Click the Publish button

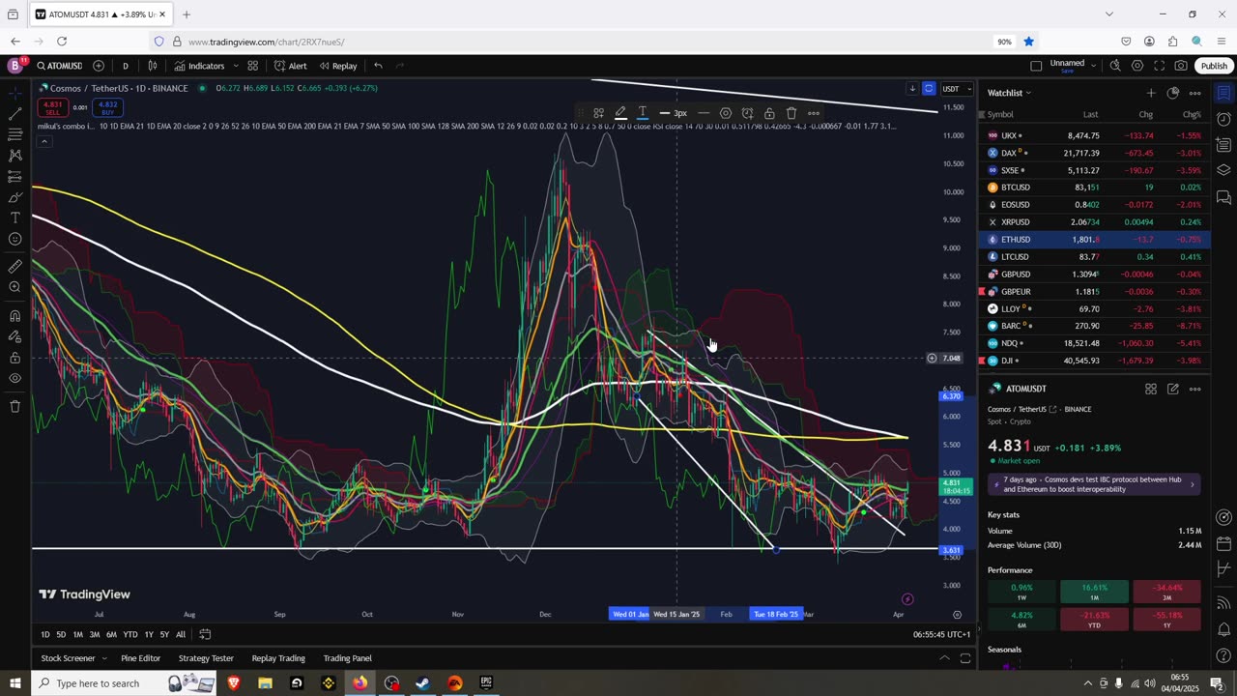(1214, 66)
